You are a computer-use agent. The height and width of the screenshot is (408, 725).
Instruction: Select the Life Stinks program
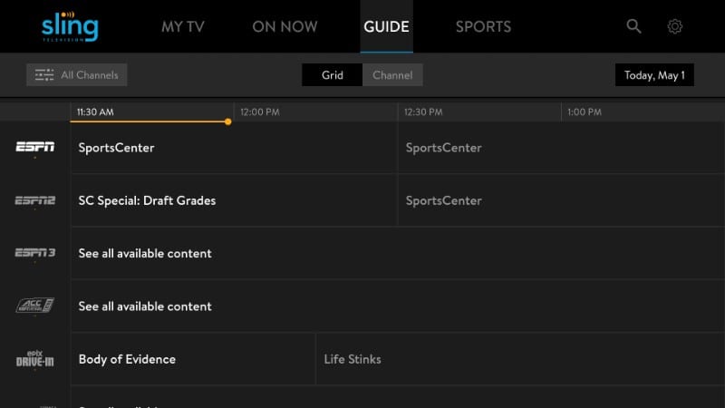point(520,359)
